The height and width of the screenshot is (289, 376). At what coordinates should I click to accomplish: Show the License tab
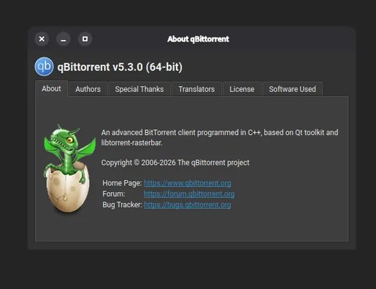pos(242,89)
